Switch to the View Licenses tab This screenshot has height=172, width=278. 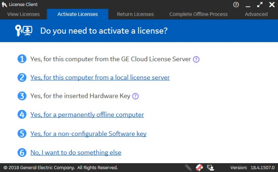point(24,14)
